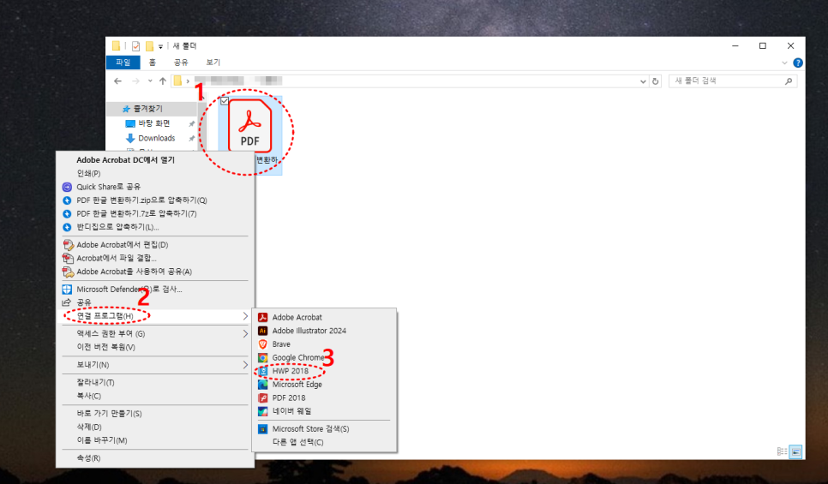Click the Adobe Acrobat 공유 icon
This screenshot has width=828, height=484.
coord(68,272)
